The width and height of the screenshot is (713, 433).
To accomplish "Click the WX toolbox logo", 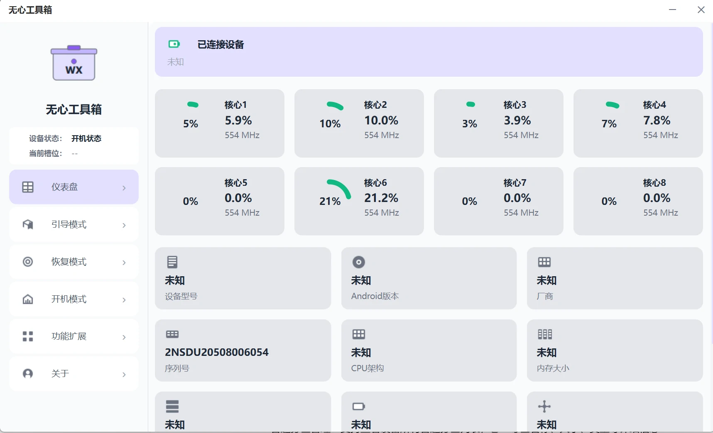I will point(74,63).
